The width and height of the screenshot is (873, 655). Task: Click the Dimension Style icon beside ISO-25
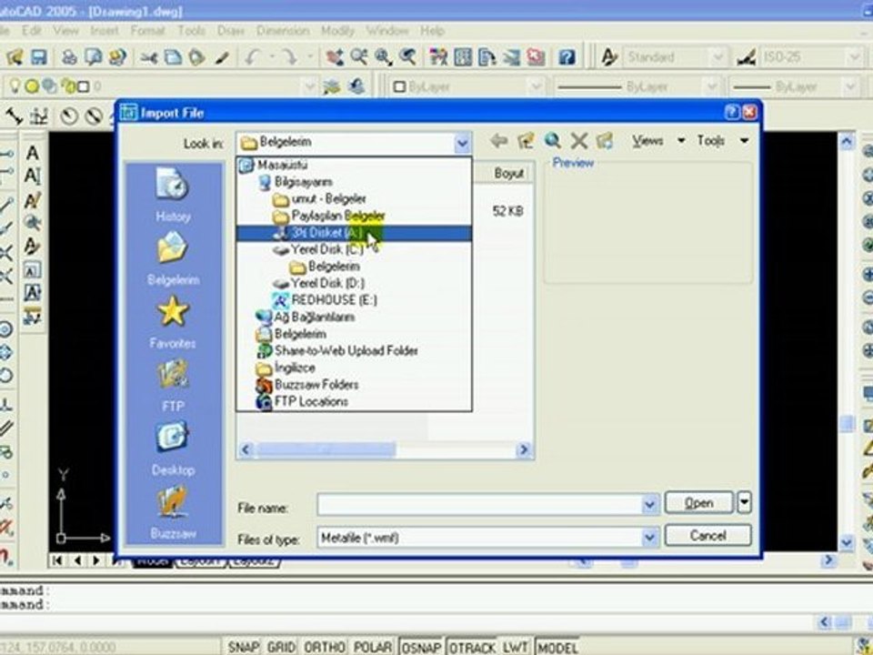(746, 56)
